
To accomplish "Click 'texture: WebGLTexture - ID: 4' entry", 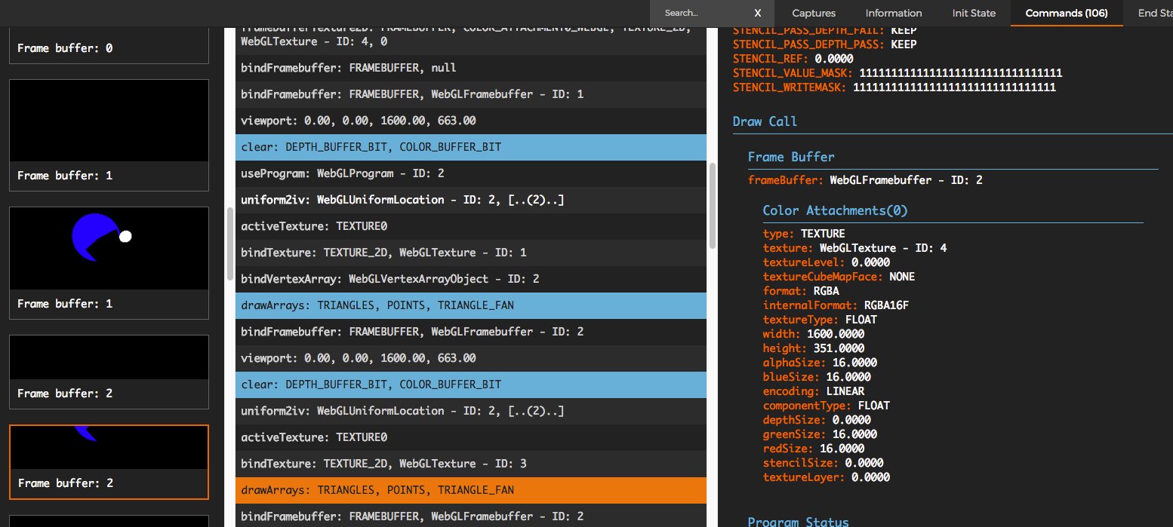I will click(x=854, y=248).
